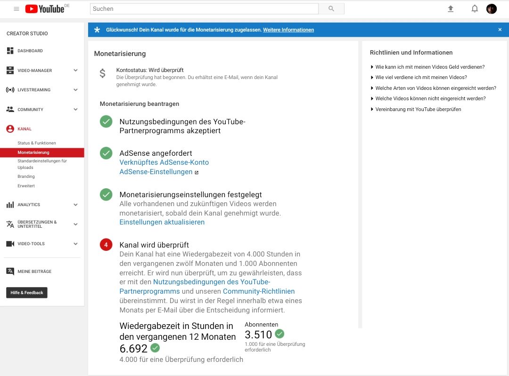
Task: Open the hamburger guide menu
Action: pyautogui.click(x=16, y=9)
